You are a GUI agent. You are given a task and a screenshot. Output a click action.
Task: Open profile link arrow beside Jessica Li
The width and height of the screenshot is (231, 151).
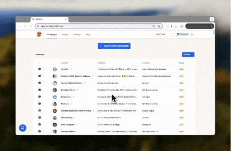[x=71, y=104]
